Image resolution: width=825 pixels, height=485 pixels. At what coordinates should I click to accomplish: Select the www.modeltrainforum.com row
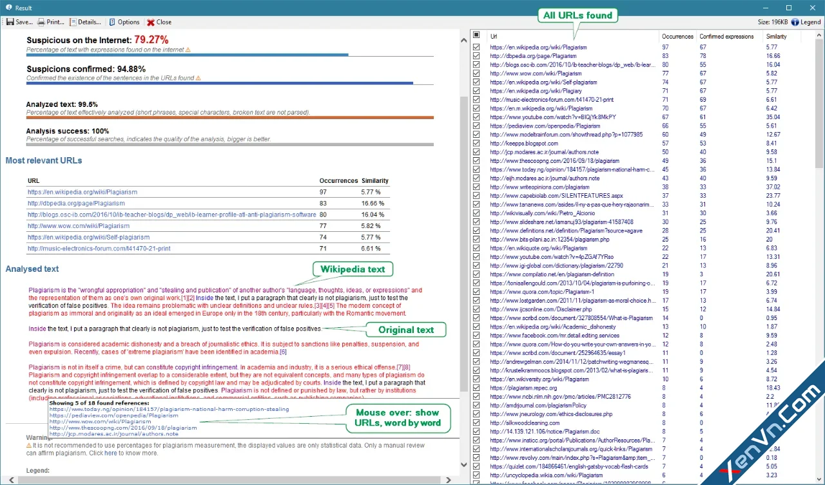[x=642, y=135]
